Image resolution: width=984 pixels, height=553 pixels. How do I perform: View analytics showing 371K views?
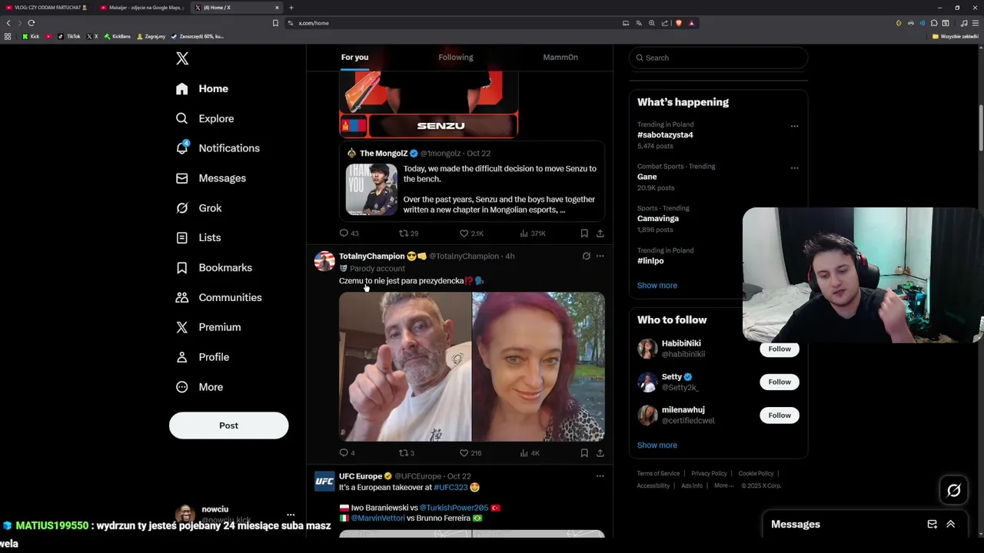[x=533, y=233]
